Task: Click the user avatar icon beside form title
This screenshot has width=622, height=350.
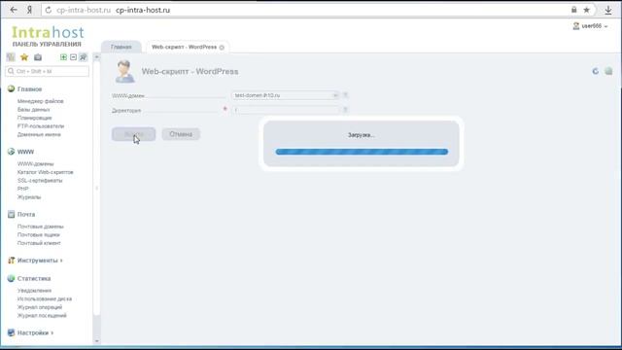Action: point(124,71)
